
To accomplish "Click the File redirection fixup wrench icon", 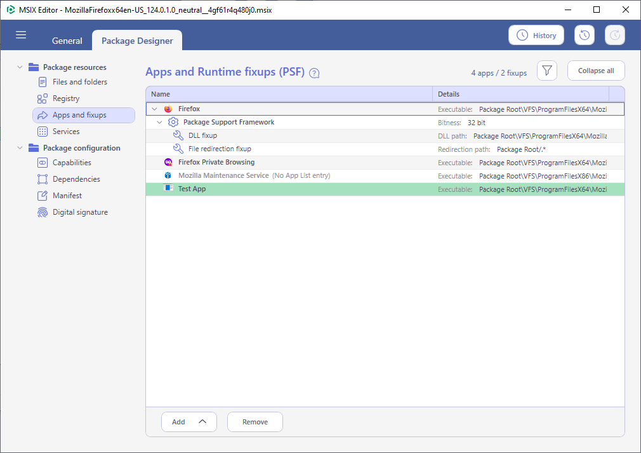I will click(x=178, y=149).
